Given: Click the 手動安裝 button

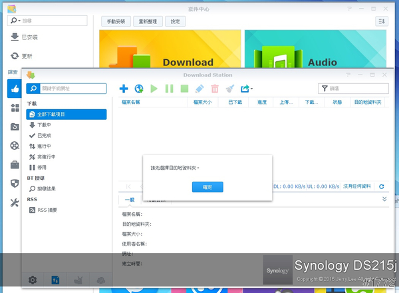Looking at the screenshot, I should pyautogui.click(x=116, y=21).
